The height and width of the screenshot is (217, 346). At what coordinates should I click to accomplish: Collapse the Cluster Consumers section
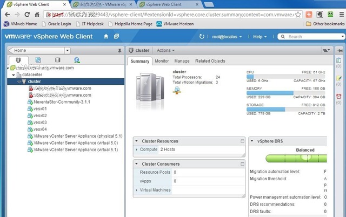tap(137, 164)
